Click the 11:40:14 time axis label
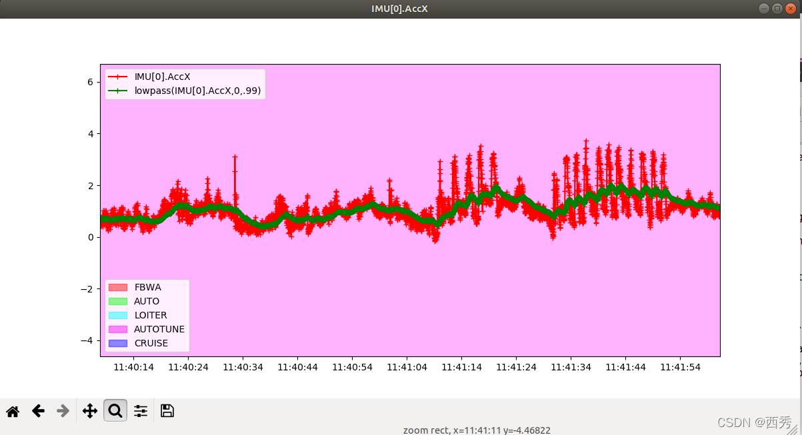Screen dimensions: 802x435 pyautogui.click(x=133, y=367)
